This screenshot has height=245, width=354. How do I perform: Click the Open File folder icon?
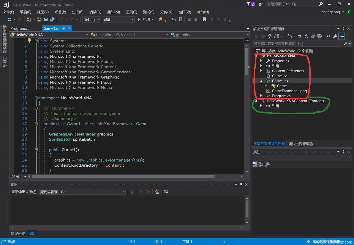39,20
